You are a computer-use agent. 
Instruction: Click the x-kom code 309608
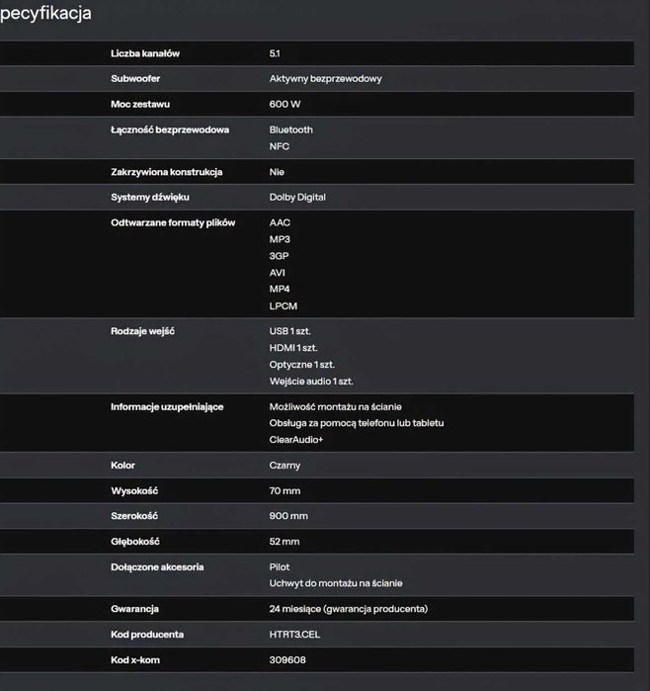pos(286,660)
